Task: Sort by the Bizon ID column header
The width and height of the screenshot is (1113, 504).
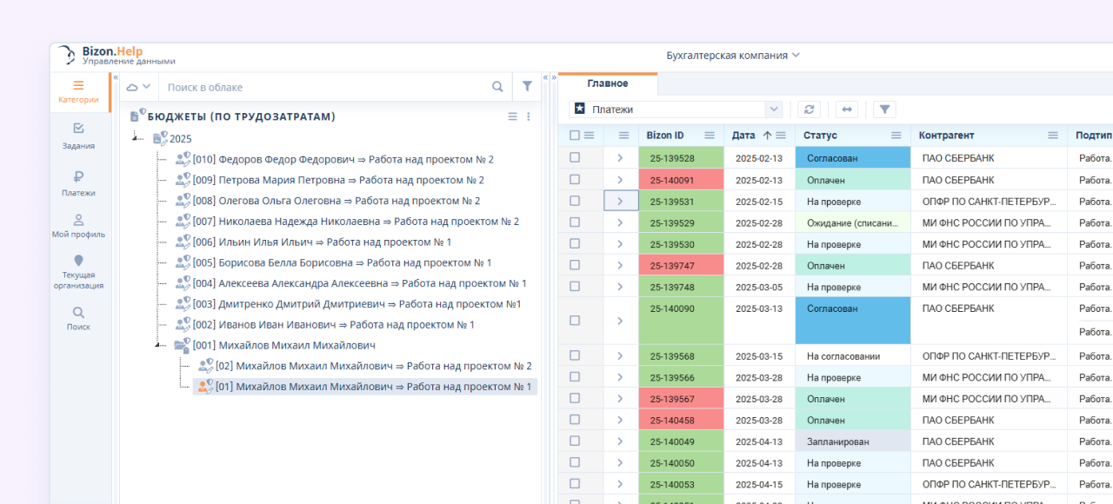Action: [x=665, y=136]
